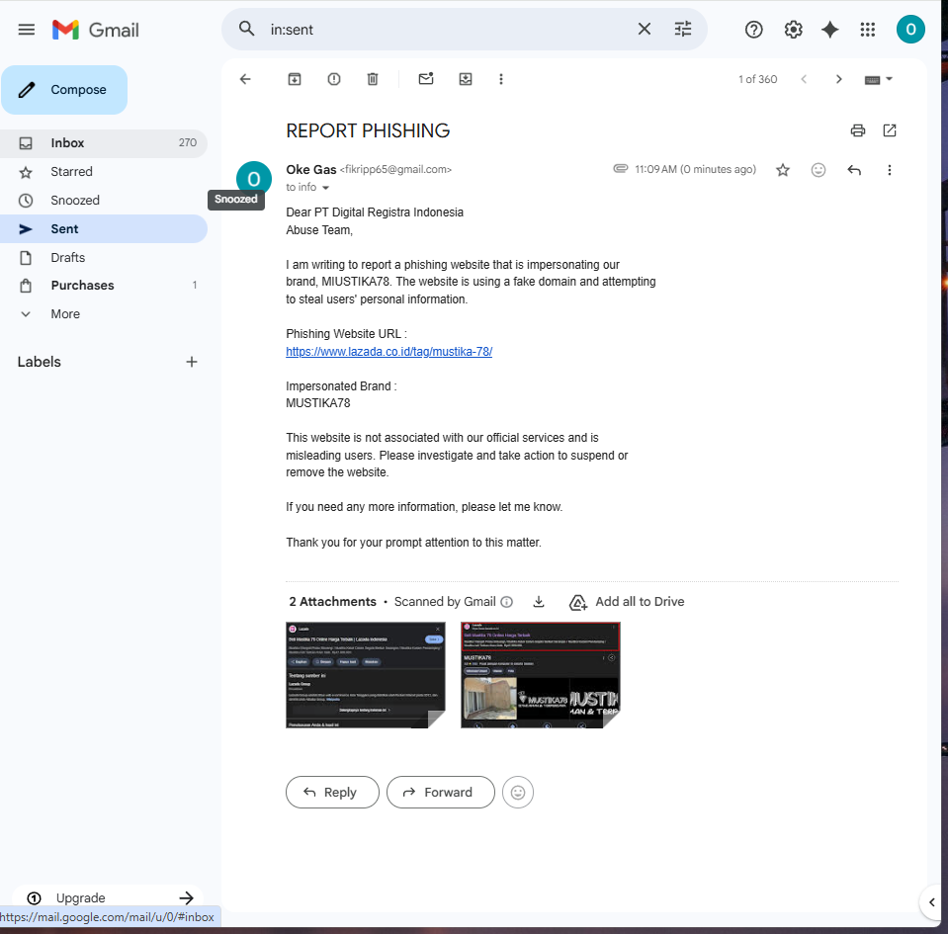The image size is (948, 934).
Task: Open the Purchases folder
Action: point(104,286)
